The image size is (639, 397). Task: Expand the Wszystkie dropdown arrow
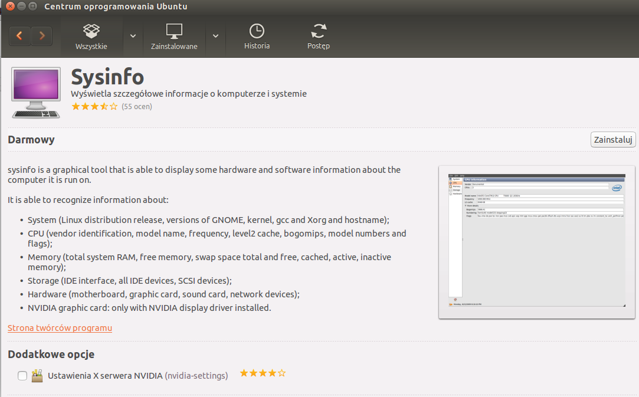[x=133, y=36]
